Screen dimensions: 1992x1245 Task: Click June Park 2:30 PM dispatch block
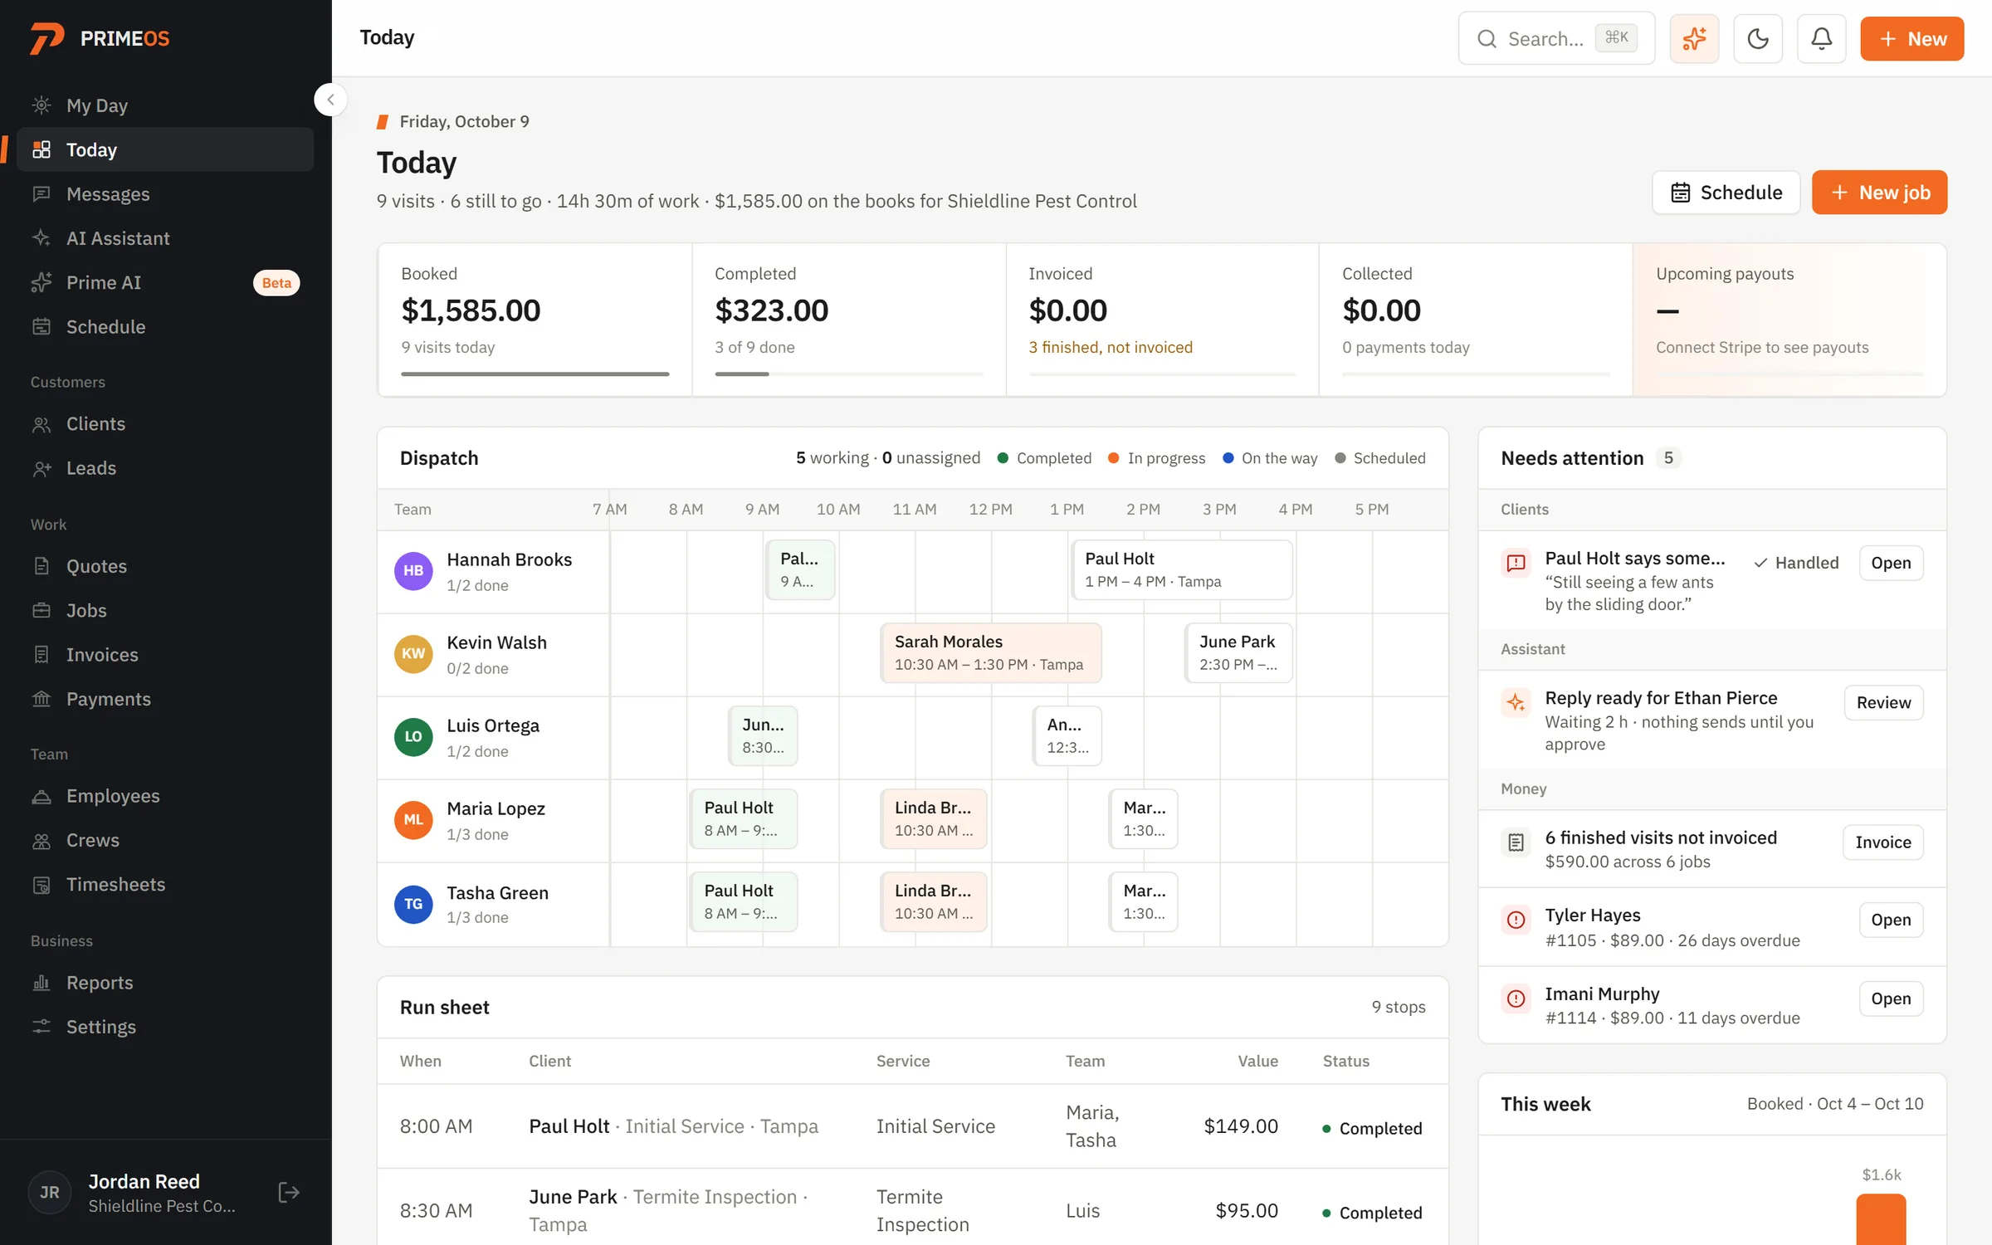[1238, 652]
